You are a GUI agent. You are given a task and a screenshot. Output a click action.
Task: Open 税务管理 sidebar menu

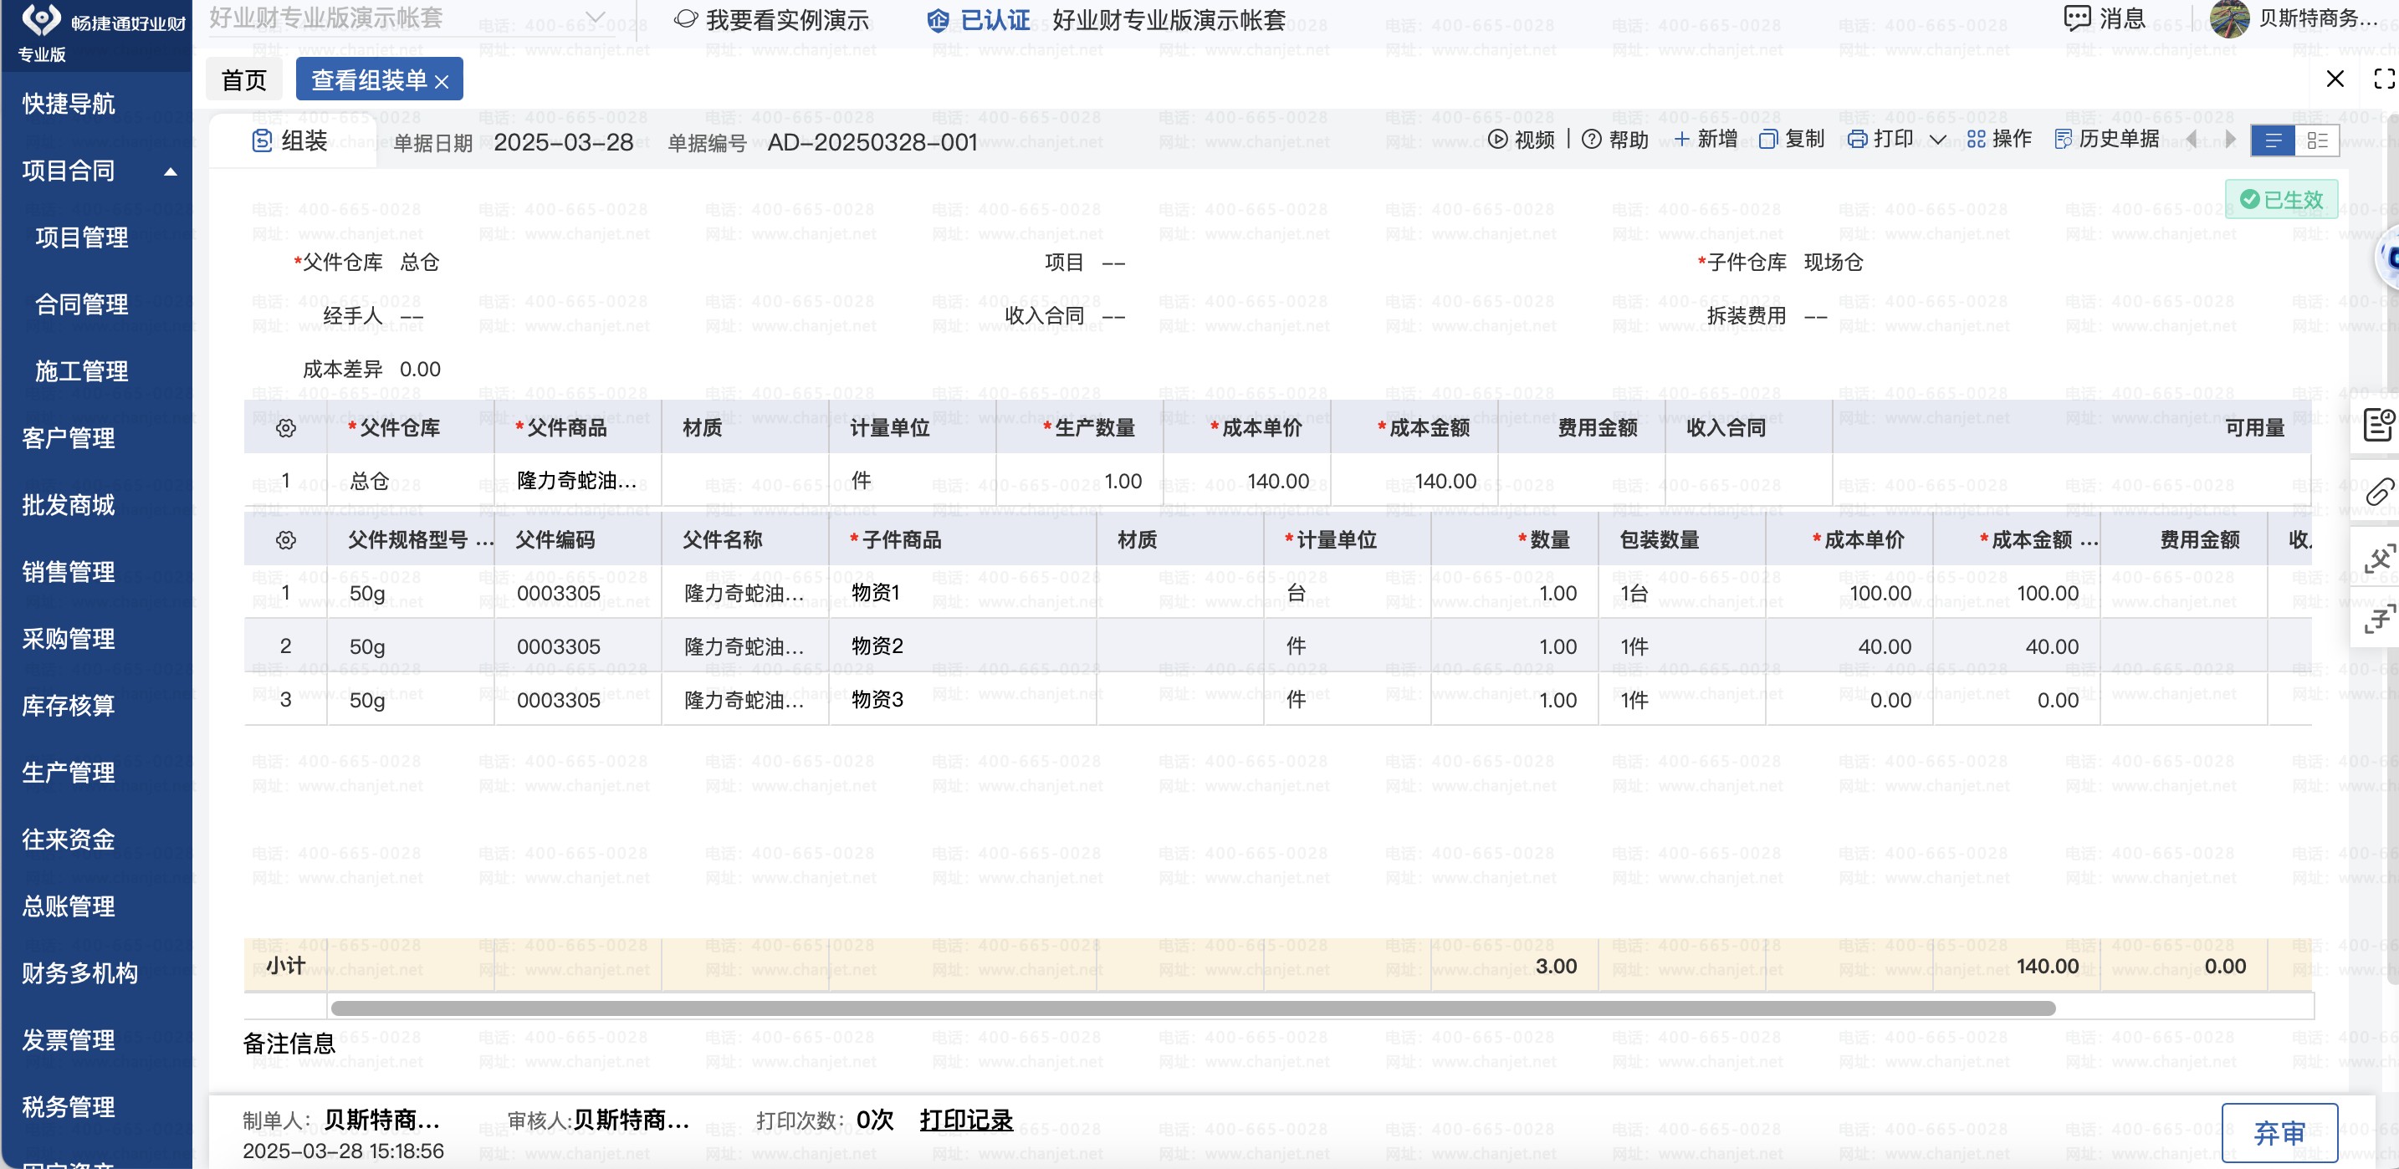click(68, 1108)
